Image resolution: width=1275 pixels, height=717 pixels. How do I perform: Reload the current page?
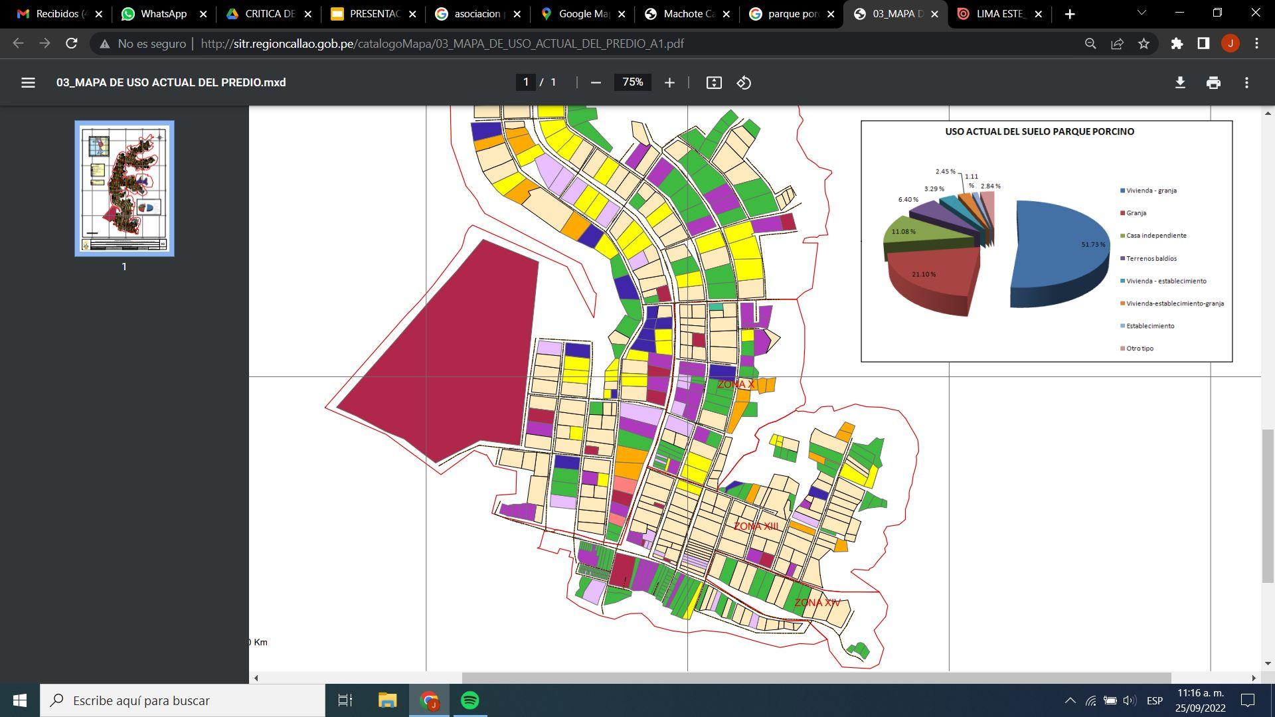71,44
